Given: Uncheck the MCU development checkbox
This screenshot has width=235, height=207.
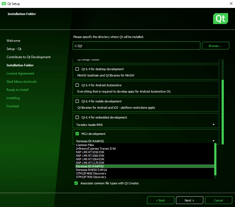Looking at the screenshot, I should (77, 134).
